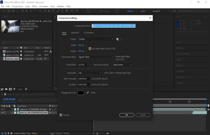Hide the juno-sa layer with eye icon
The height and width of the screenshot is (135, 210).
click(2, 113)
